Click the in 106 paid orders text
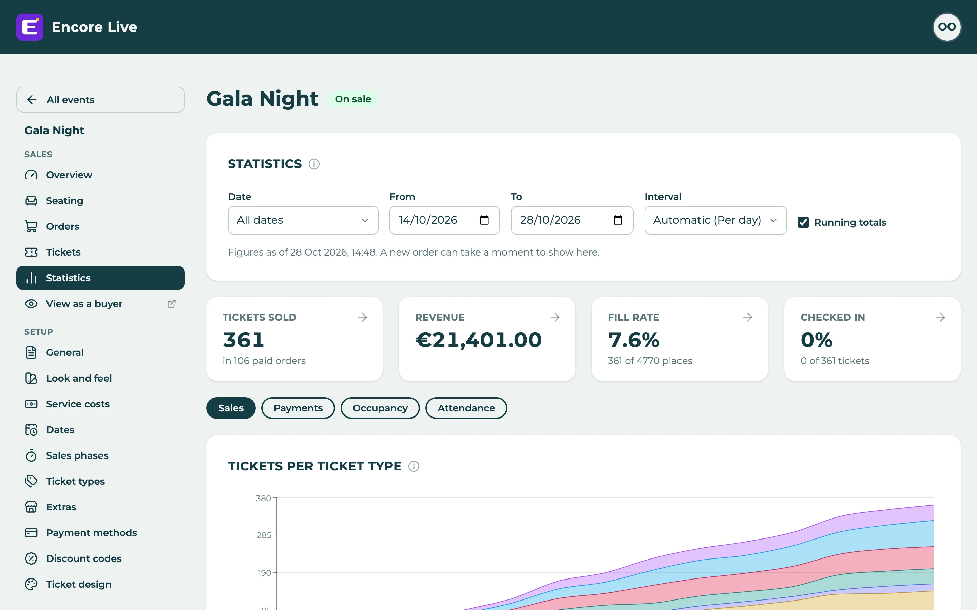Viewport: 977px width, 610px height. tap(264, 361)
